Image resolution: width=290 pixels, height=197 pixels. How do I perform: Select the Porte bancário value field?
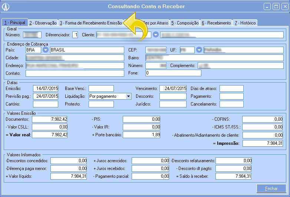142,135
